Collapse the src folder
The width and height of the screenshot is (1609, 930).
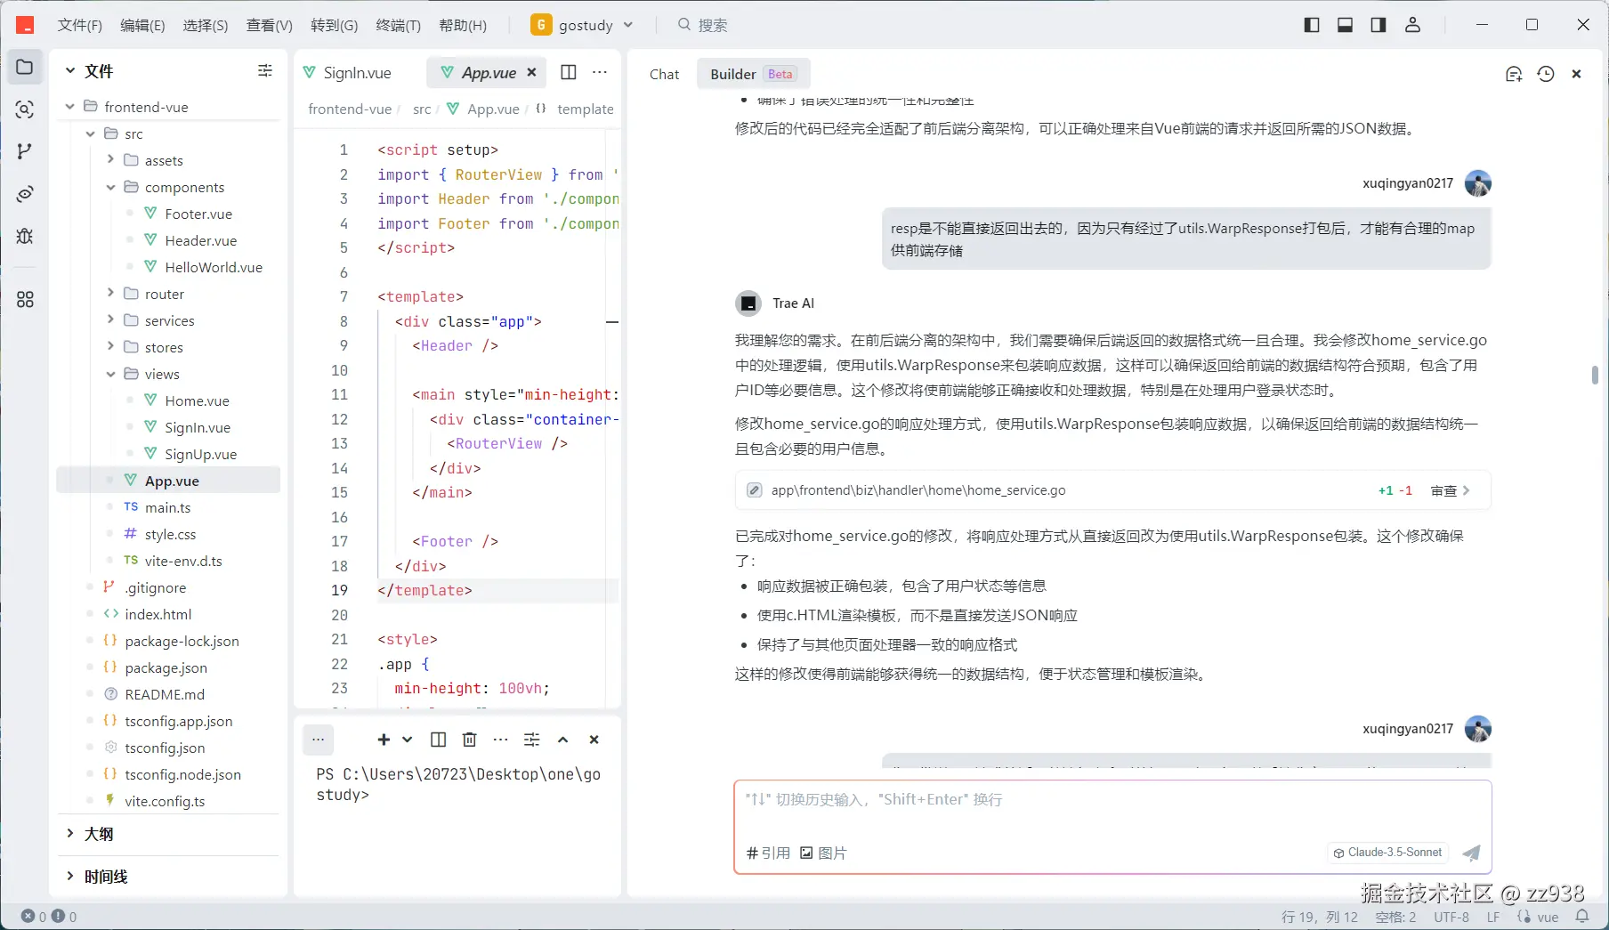click(x=90, y=133)
